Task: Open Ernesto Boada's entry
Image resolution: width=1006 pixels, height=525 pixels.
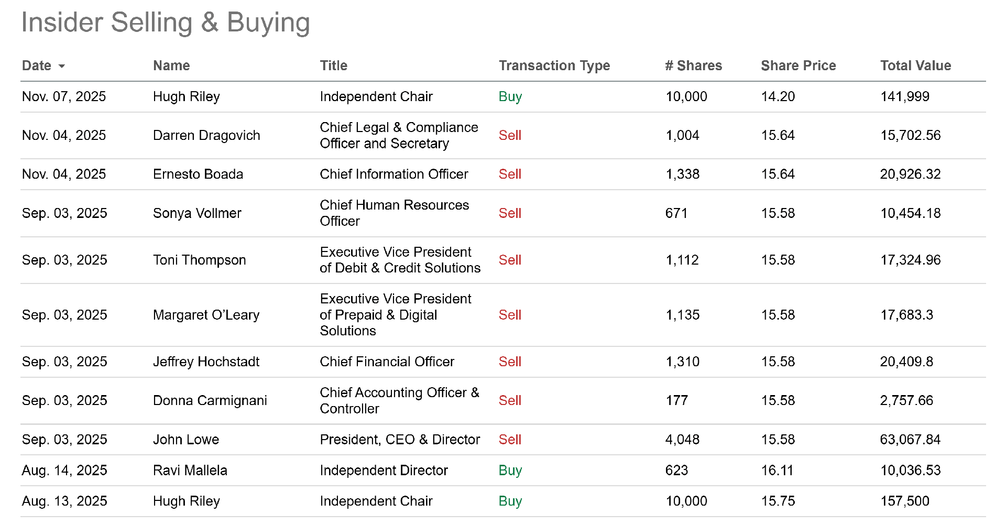Action: 198,174
